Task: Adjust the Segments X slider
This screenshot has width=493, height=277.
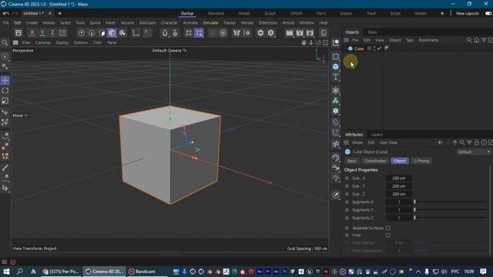Action: (451, 202)
